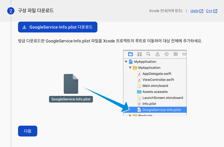Click the instruction sentence about Xcode 프로젝트
This screenshot has height=147, width=224.
coord(110,41)
